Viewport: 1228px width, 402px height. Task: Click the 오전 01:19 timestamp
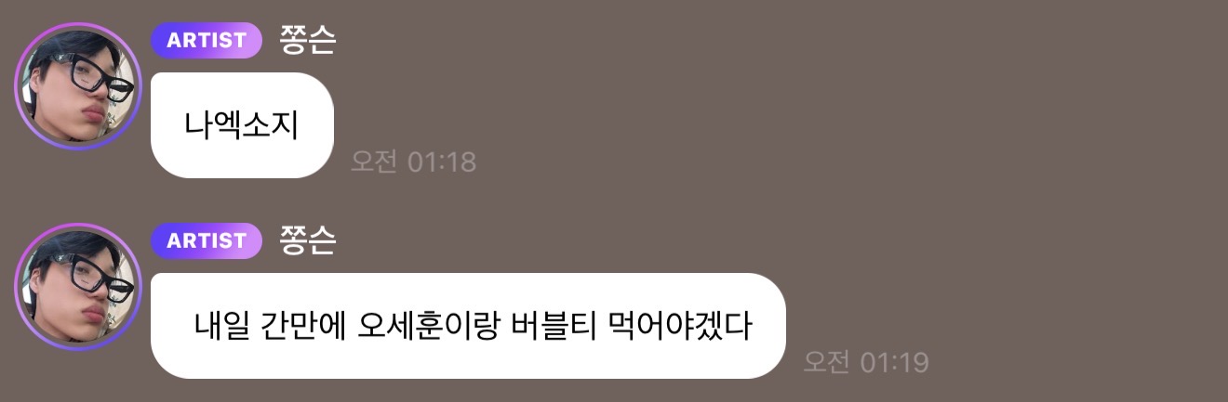[866, 362]
